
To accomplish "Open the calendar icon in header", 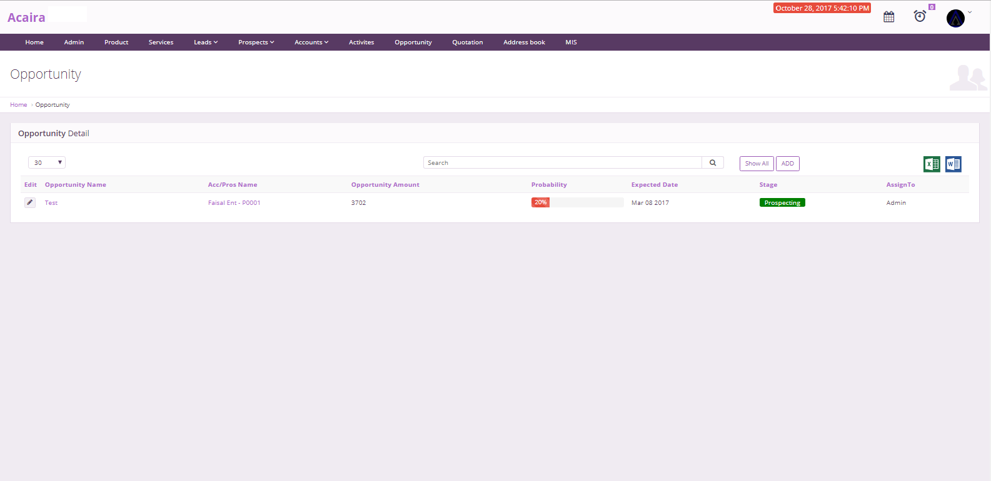I will click(x=888, y=17).
